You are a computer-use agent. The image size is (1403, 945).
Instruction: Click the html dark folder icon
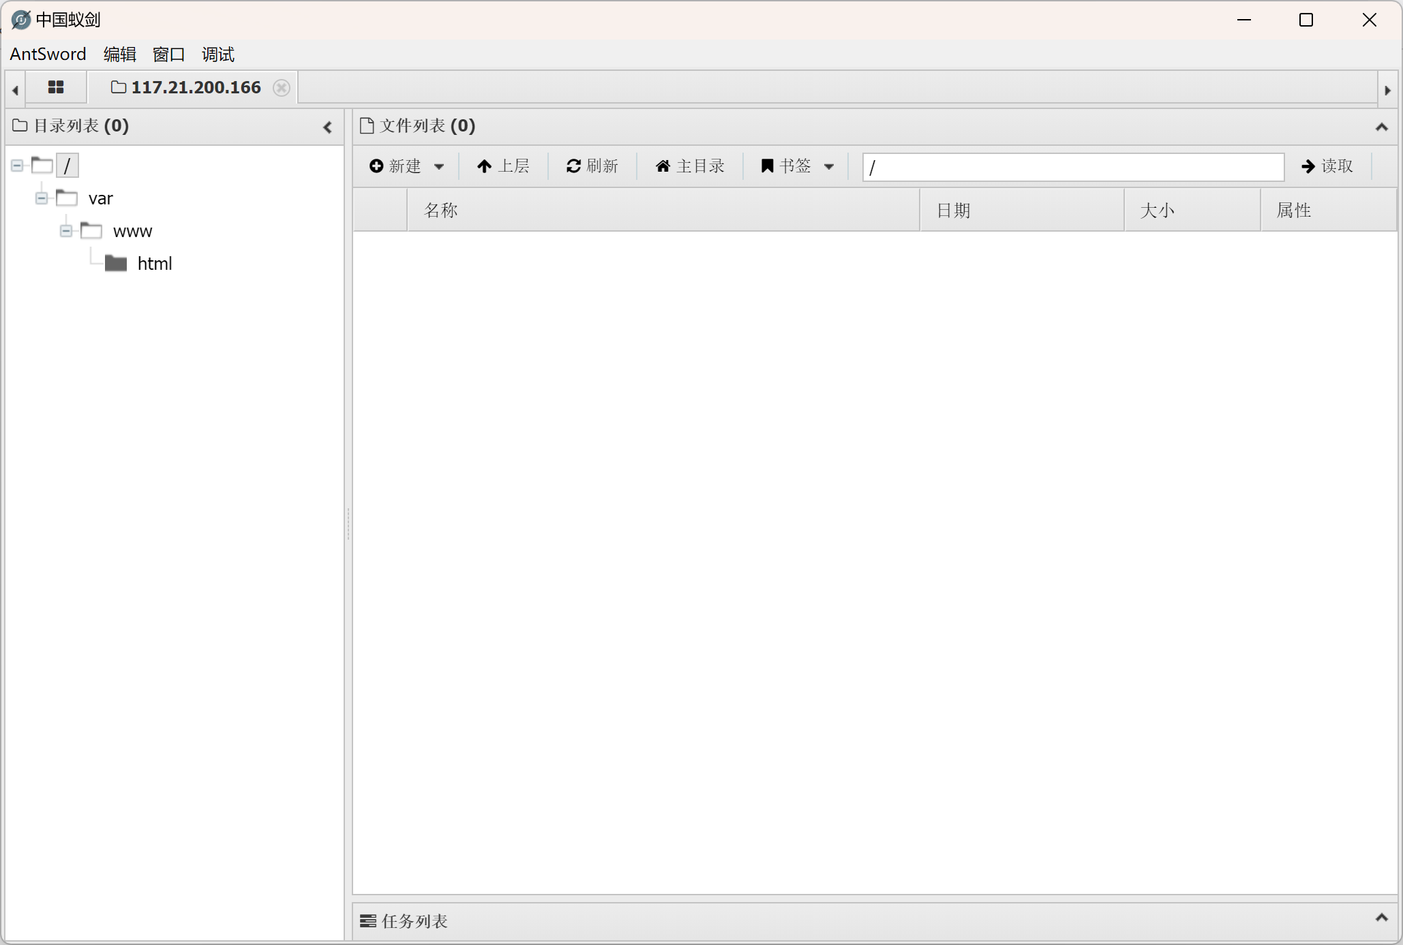click(x=116, y=263)
